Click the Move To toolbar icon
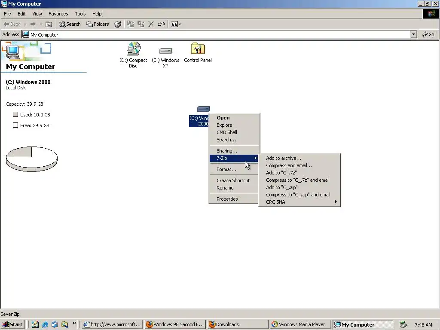Viewport: 440px width, 330px height. (x=131, y=24)
